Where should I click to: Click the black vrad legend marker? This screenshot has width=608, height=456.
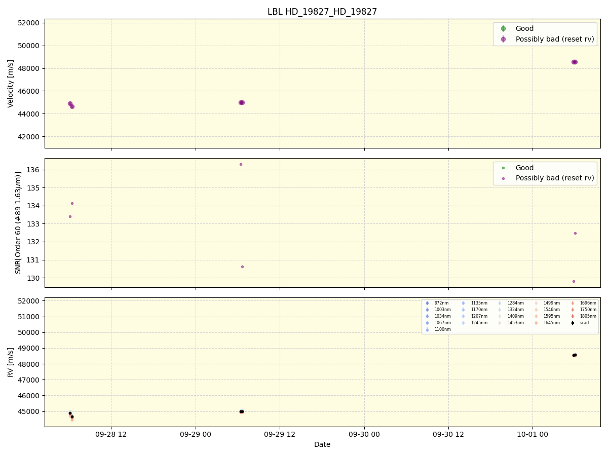[x=573, y=323]
